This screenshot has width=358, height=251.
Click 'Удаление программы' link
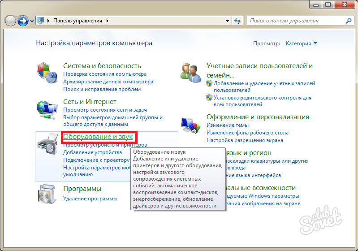[x=90, y=199]
